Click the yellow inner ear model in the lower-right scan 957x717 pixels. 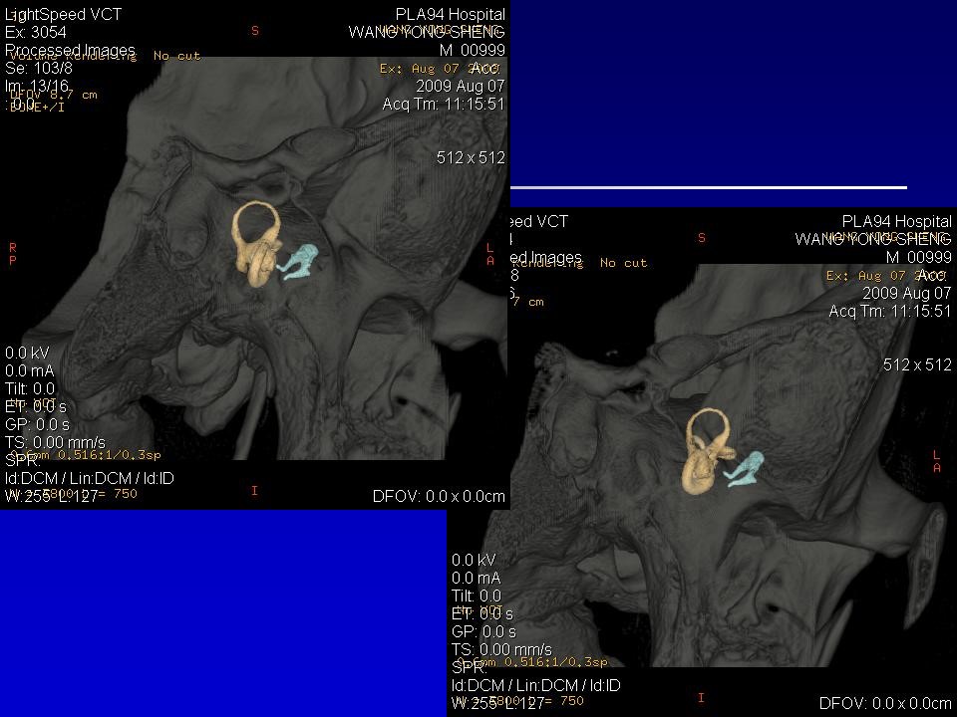tap(707, 450)
